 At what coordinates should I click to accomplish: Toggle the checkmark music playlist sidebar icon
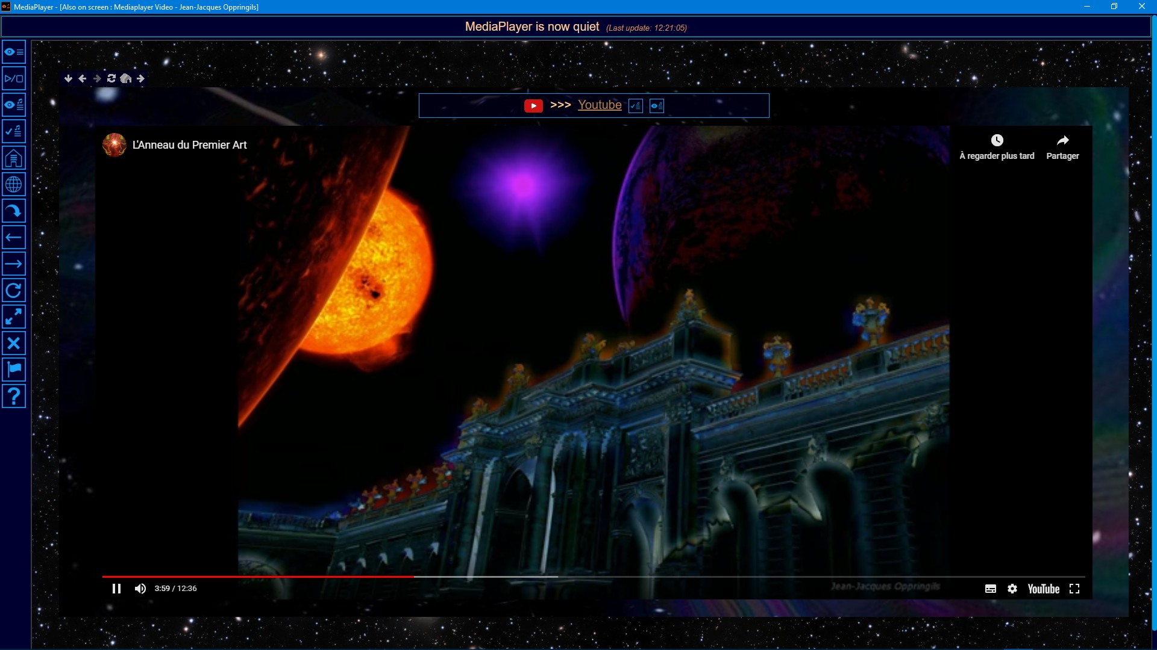click(x=14, y=131)
